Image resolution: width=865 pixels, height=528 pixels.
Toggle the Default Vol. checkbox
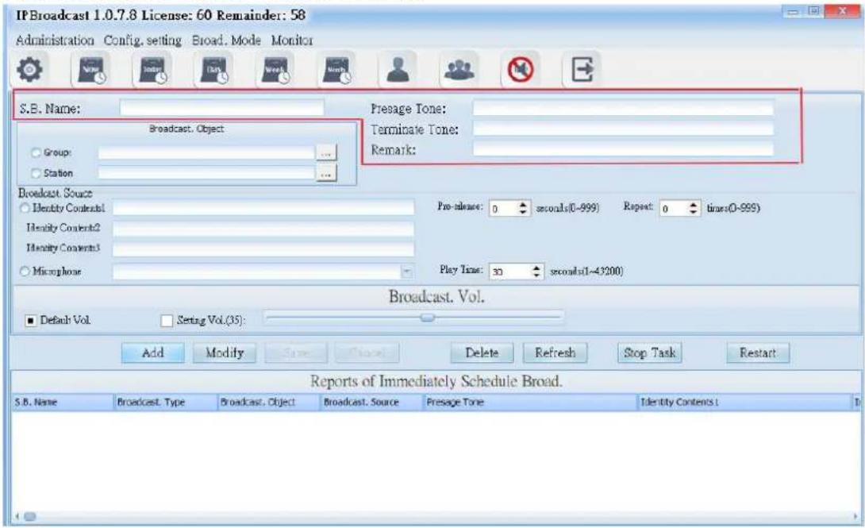[x=31, y=321]
